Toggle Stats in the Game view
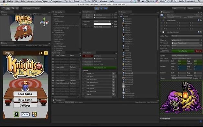Screen dimensions: 203x127 point(40,46)
